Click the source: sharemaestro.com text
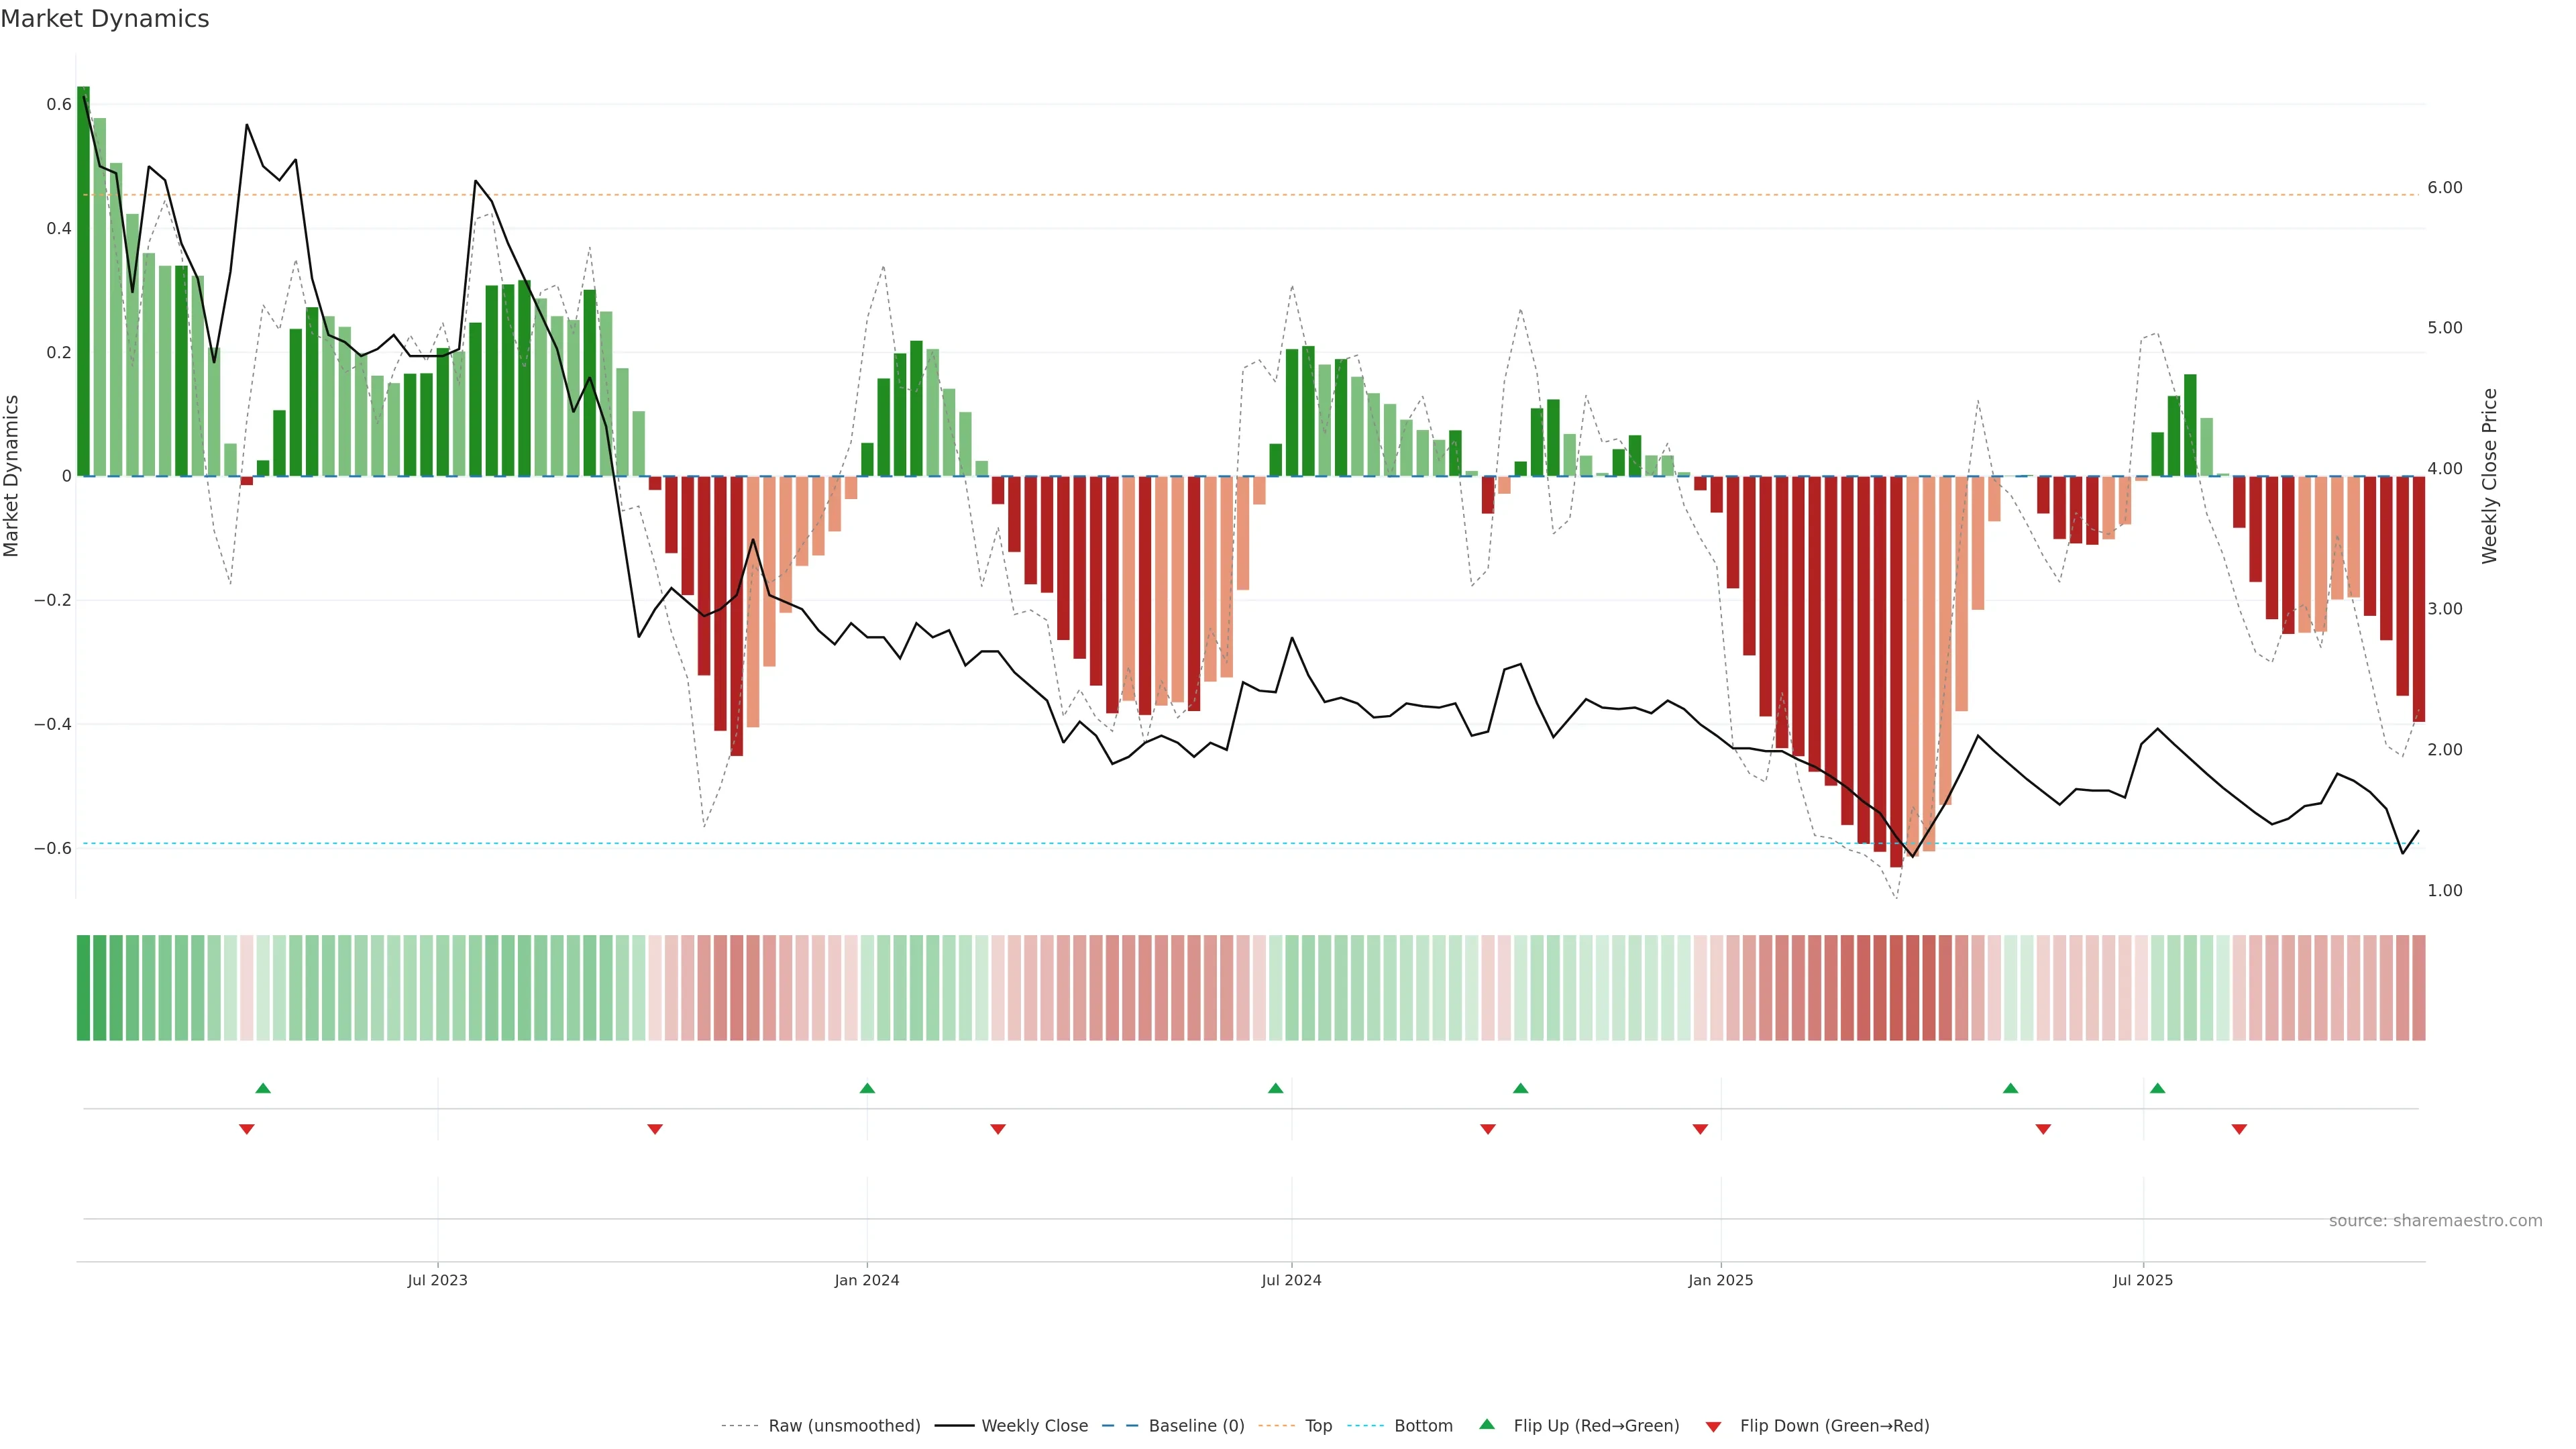The image size is (2576, 1449). coord(2435,1221)
